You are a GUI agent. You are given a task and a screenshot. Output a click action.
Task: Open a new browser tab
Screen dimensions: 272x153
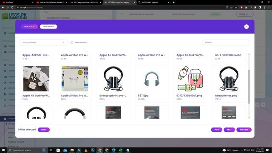click(x=173, y=3)
